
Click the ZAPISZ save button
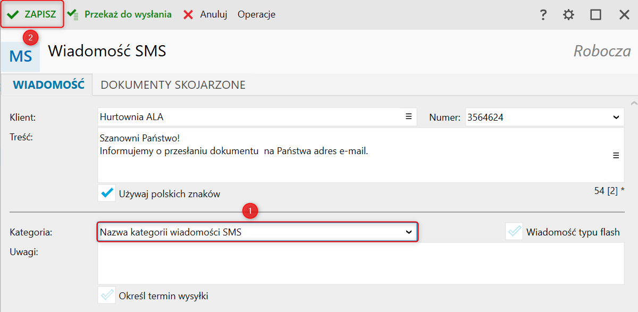pos(32,14)
